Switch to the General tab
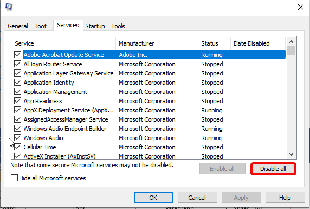This screenshot has width=310, height=209. coord(18,26)
